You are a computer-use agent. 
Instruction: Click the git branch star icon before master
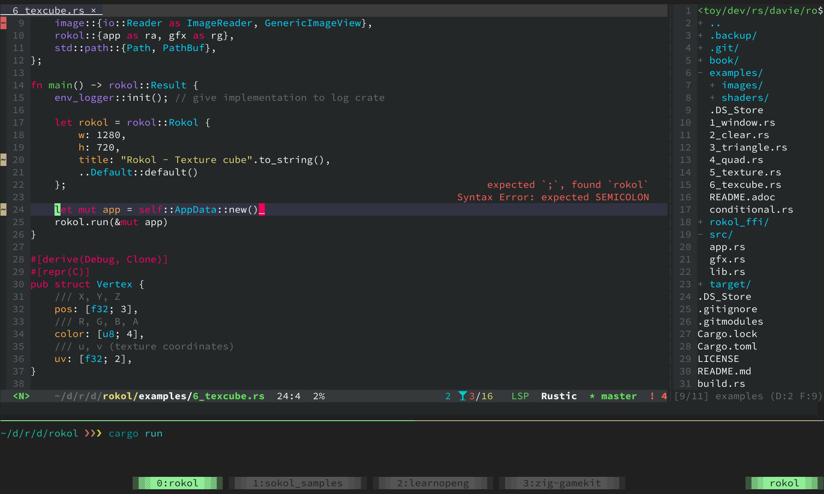[x=592, y=396]
